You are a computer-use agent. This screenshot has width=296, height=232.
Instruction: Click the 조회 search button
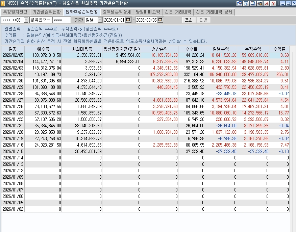pyautogui.click(x=189, y=20)
